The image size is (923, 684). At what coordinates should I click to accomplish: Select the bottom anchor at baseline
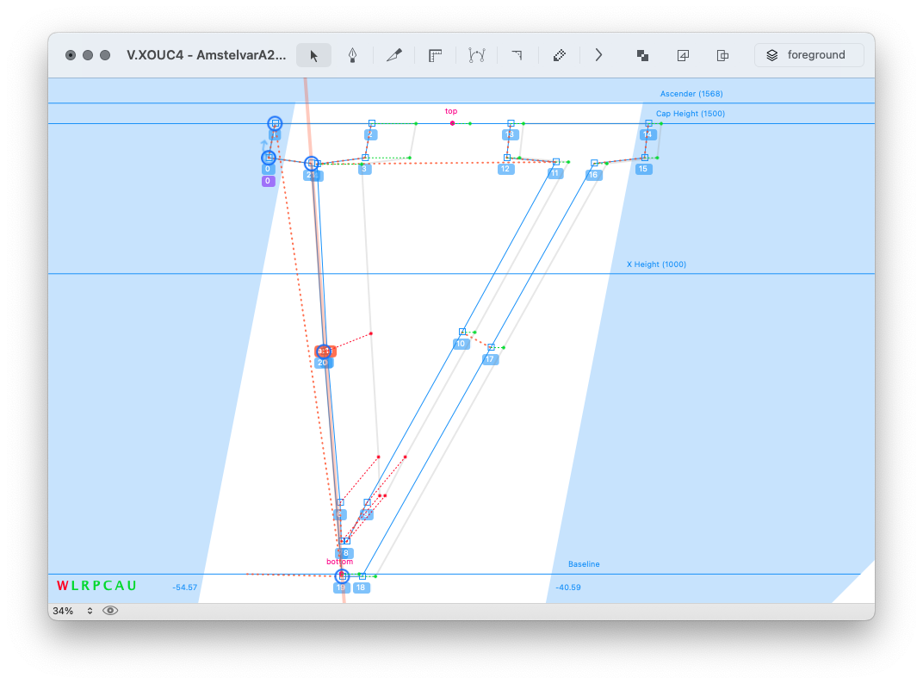click(x=341, y=573)
